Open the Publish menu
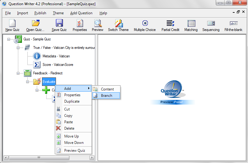 40,13
